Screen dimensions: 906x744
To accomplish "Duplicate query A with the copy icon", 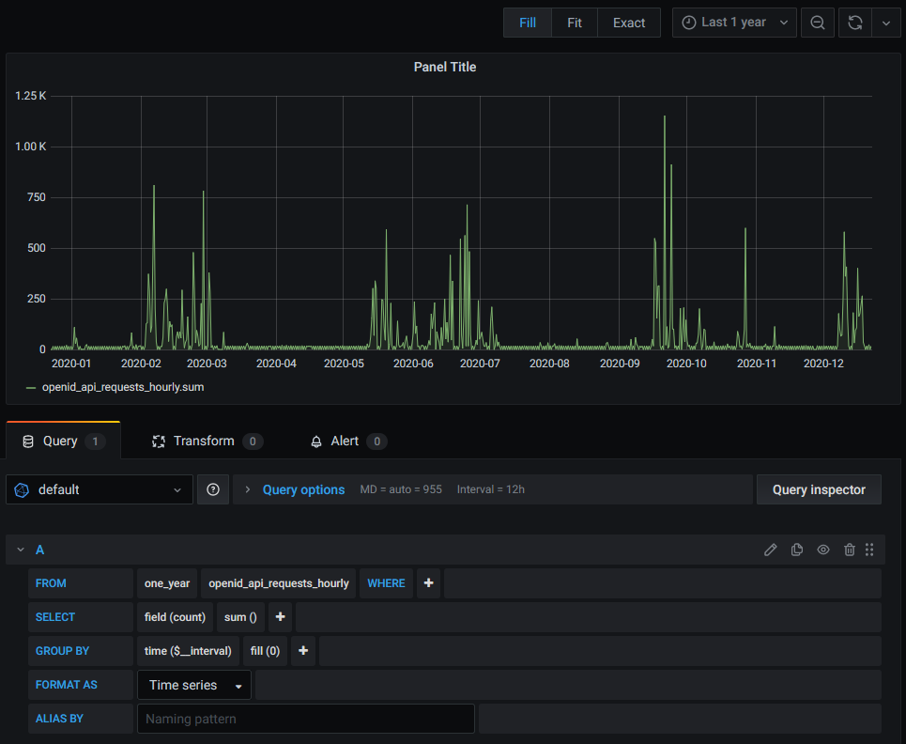I will tap(797, 550).
